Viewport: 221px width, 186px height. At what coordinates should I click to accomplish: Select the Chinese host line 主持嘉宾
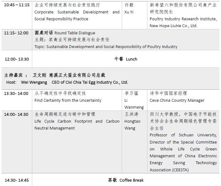(54, 75)
